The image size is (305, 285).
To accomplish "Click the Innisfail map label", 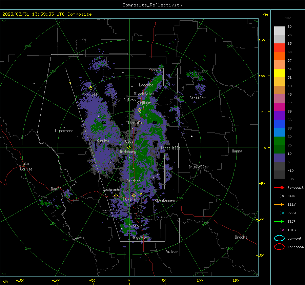I will (137, 123).
